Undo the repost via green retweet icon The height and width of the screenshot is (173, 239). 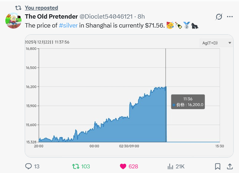pos(76,166)
